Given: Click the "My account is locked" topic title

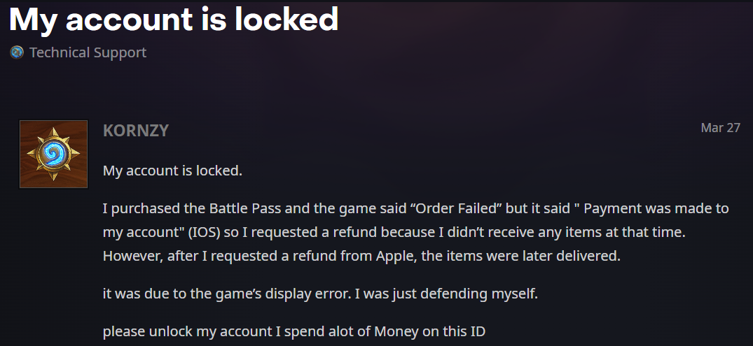Looking at the screenshot, I should [174, 19].
